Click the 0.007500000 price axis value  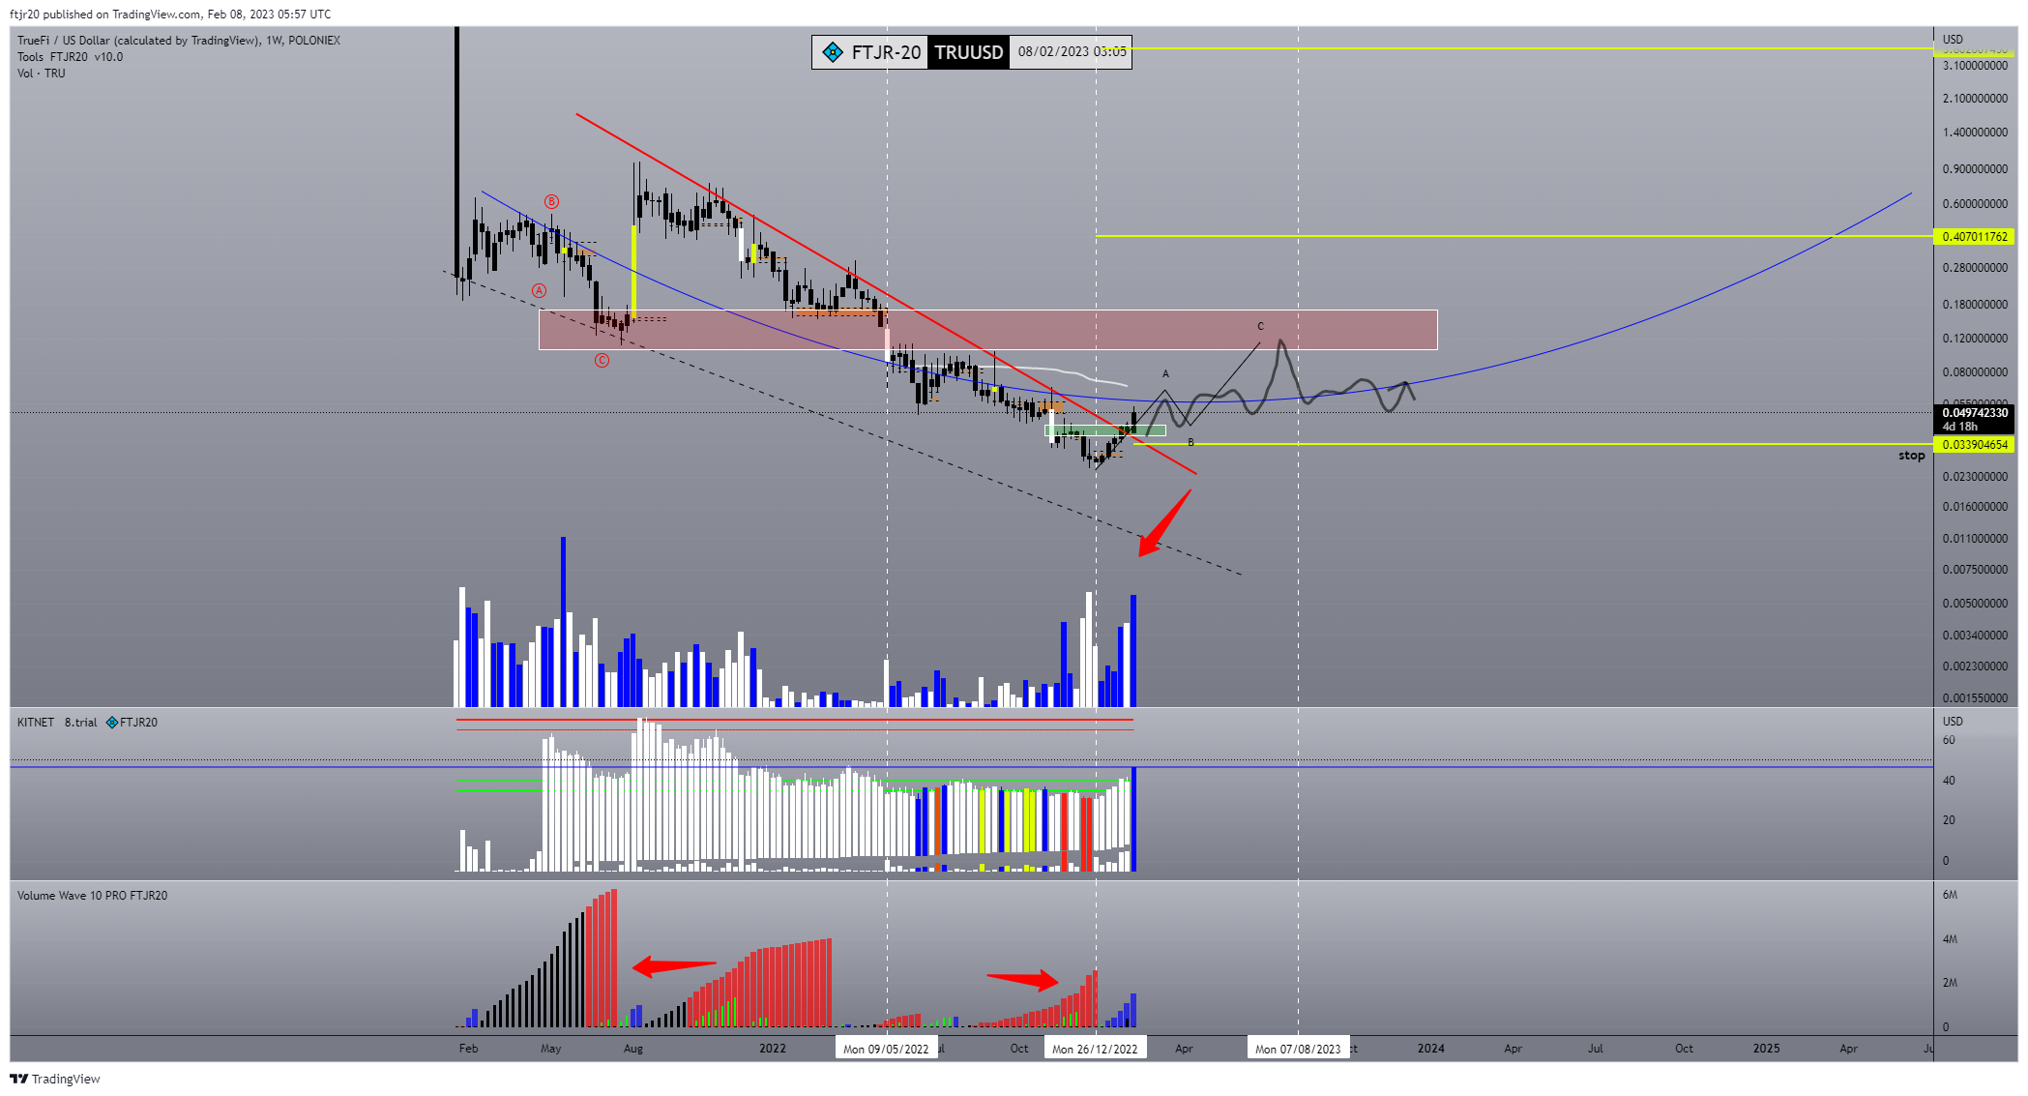(x=1975, y=570)
